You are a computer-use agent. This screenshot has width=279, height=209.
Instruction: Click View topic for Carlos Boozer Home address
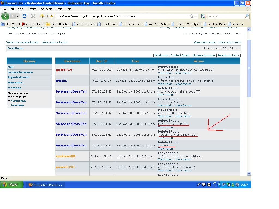(x=165, y=159)
